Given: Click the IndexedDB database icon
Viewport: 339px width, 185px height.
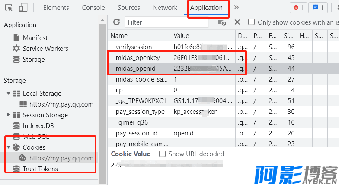Looking at the screenshot, I should 16,126.
